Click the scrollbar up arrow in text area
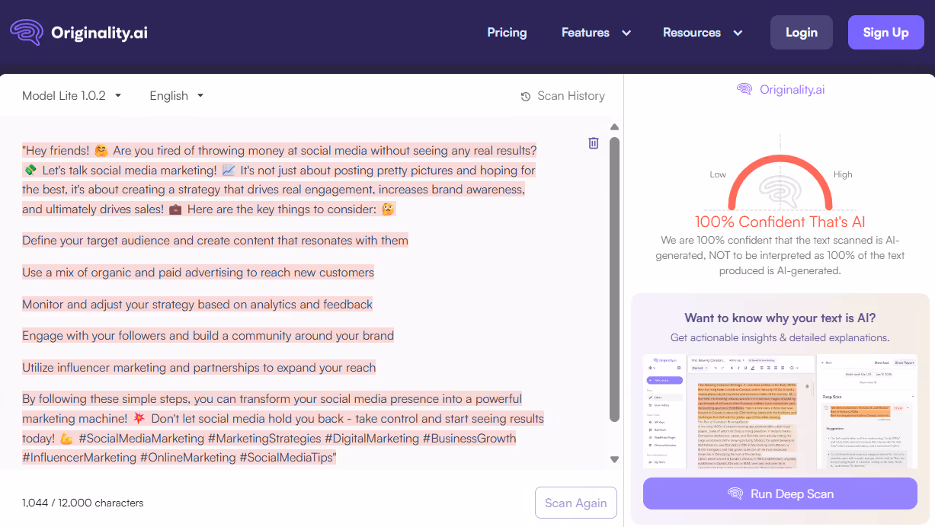 tap(614, 127)
